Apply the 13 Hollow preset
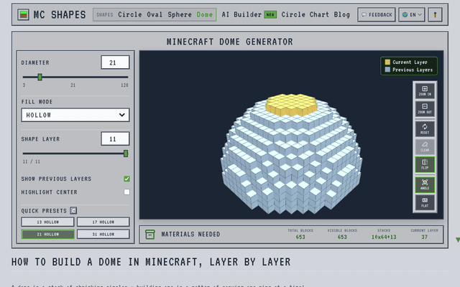 coord(47,222)
